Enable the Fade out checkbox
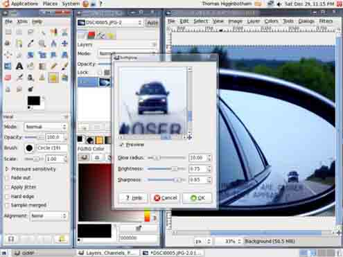This screenshot has width=343, height=257. [7, 178]
